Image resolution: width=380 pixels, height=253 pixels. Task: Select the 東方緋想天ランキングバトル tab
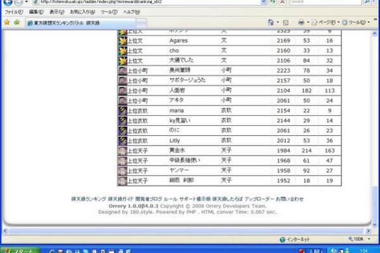click(80, 23)
